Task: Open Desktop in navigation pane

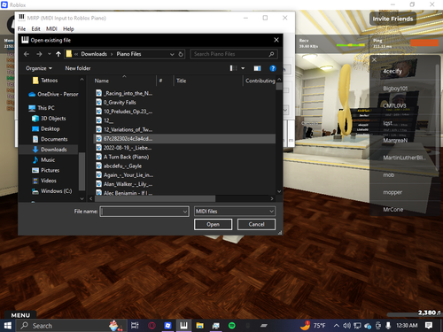Action: tap(46, 128)
